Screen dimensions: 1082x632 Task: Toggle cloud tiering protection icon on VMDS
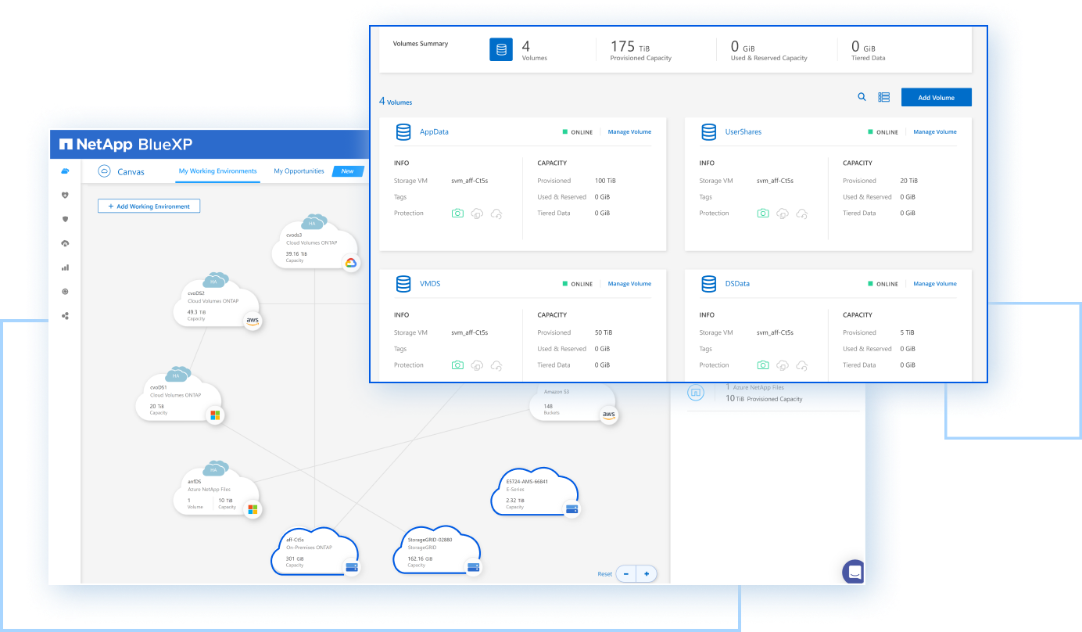tap(496, 364)
